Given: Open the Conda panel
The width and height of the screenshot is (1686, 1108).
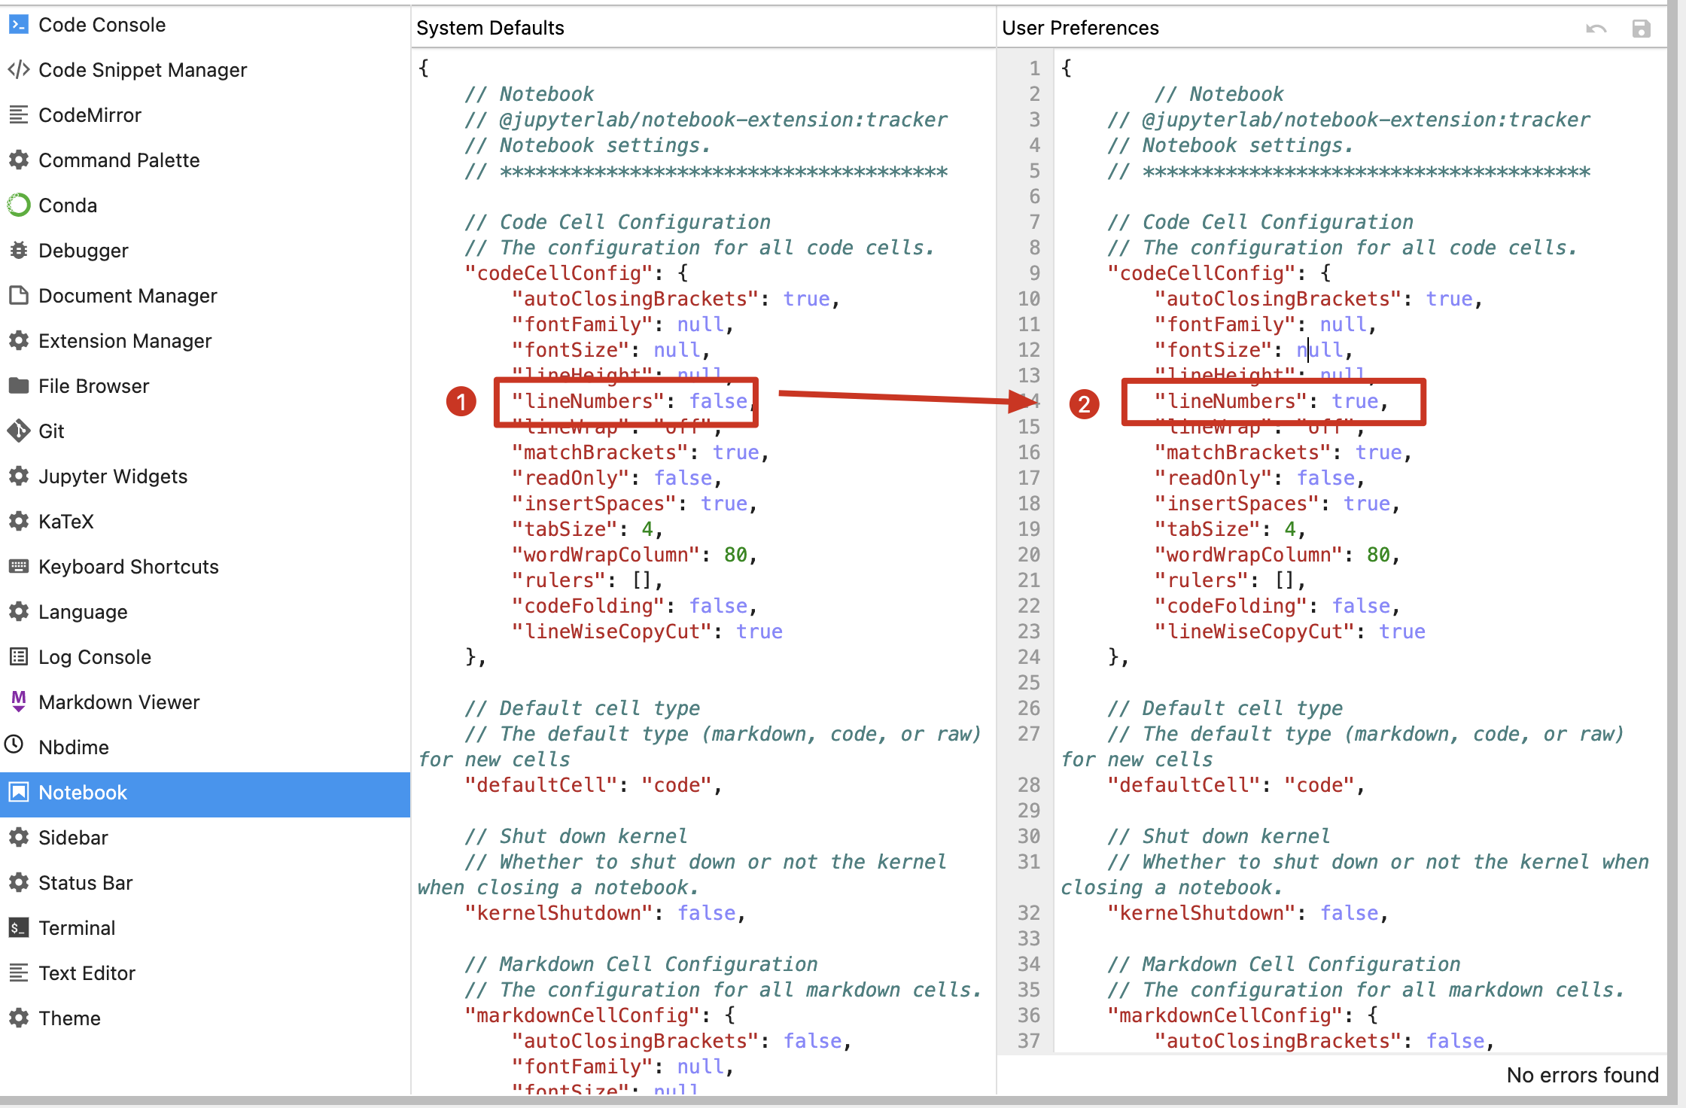Looking at the screenshot, I should pos(69,204).
